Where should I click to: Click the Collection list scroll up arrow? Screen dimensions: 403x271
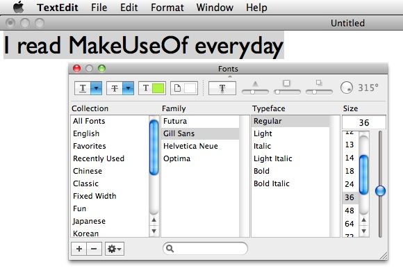click(x=154, y=220)
